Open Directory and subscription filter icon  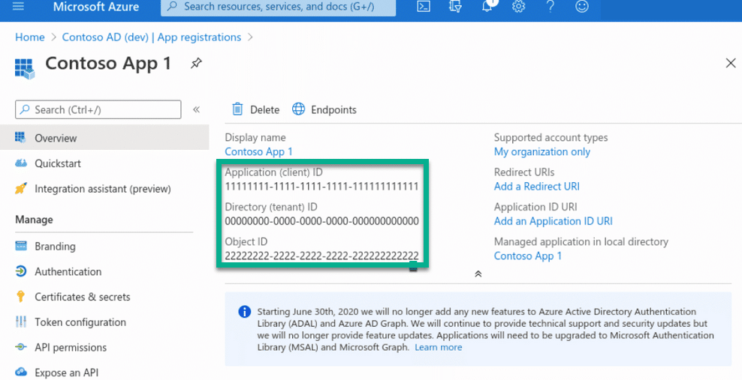455,6
